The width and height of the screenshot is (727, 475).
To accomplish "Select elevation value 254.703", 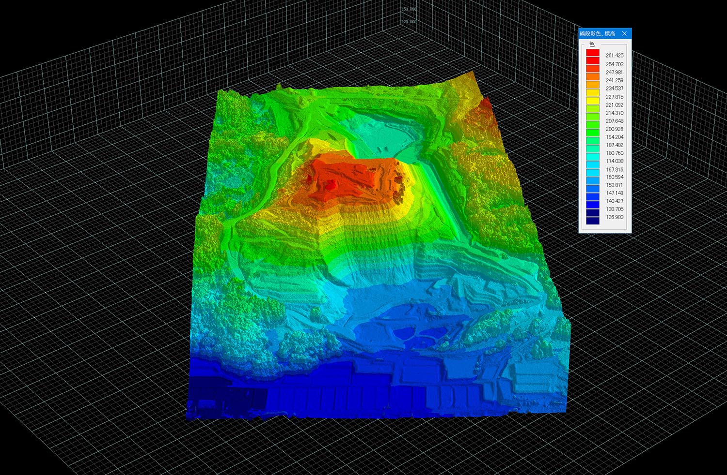I will pos(615,64).
